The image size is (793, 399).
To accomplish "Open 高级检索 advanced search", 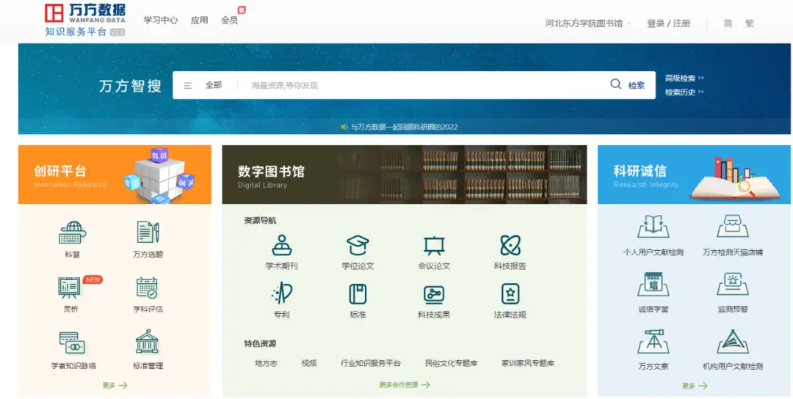I will pyautogui.click(x=684, y=78).
